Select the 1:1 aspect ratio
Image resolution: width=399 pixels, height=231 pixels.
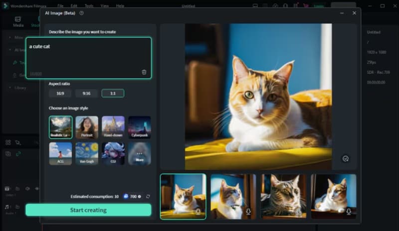tap(113, 93)
